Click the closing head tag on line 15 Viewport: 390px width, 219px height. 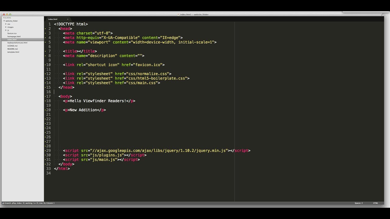[x=66, y=87]
